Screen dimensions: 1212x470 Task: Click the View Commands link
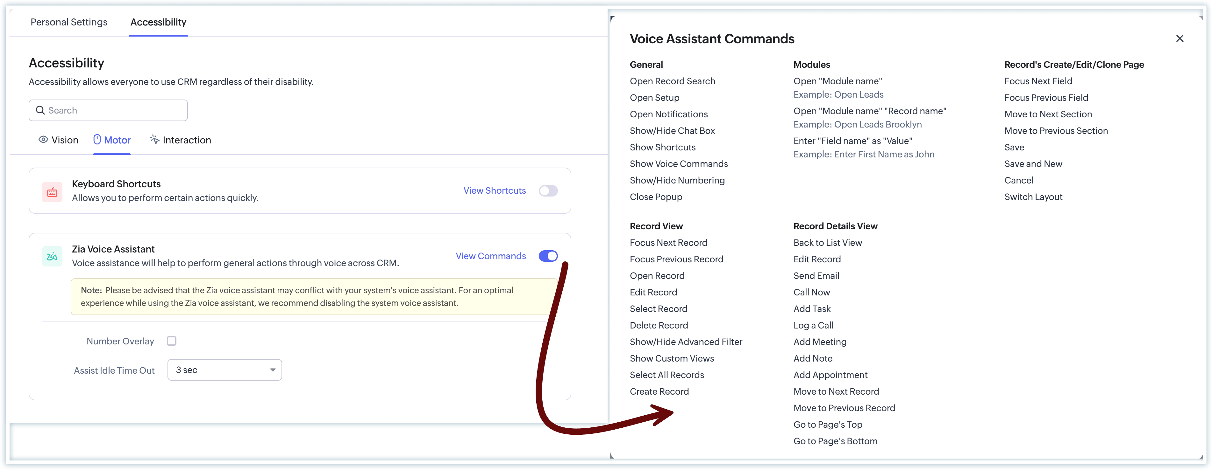(491, 256)
